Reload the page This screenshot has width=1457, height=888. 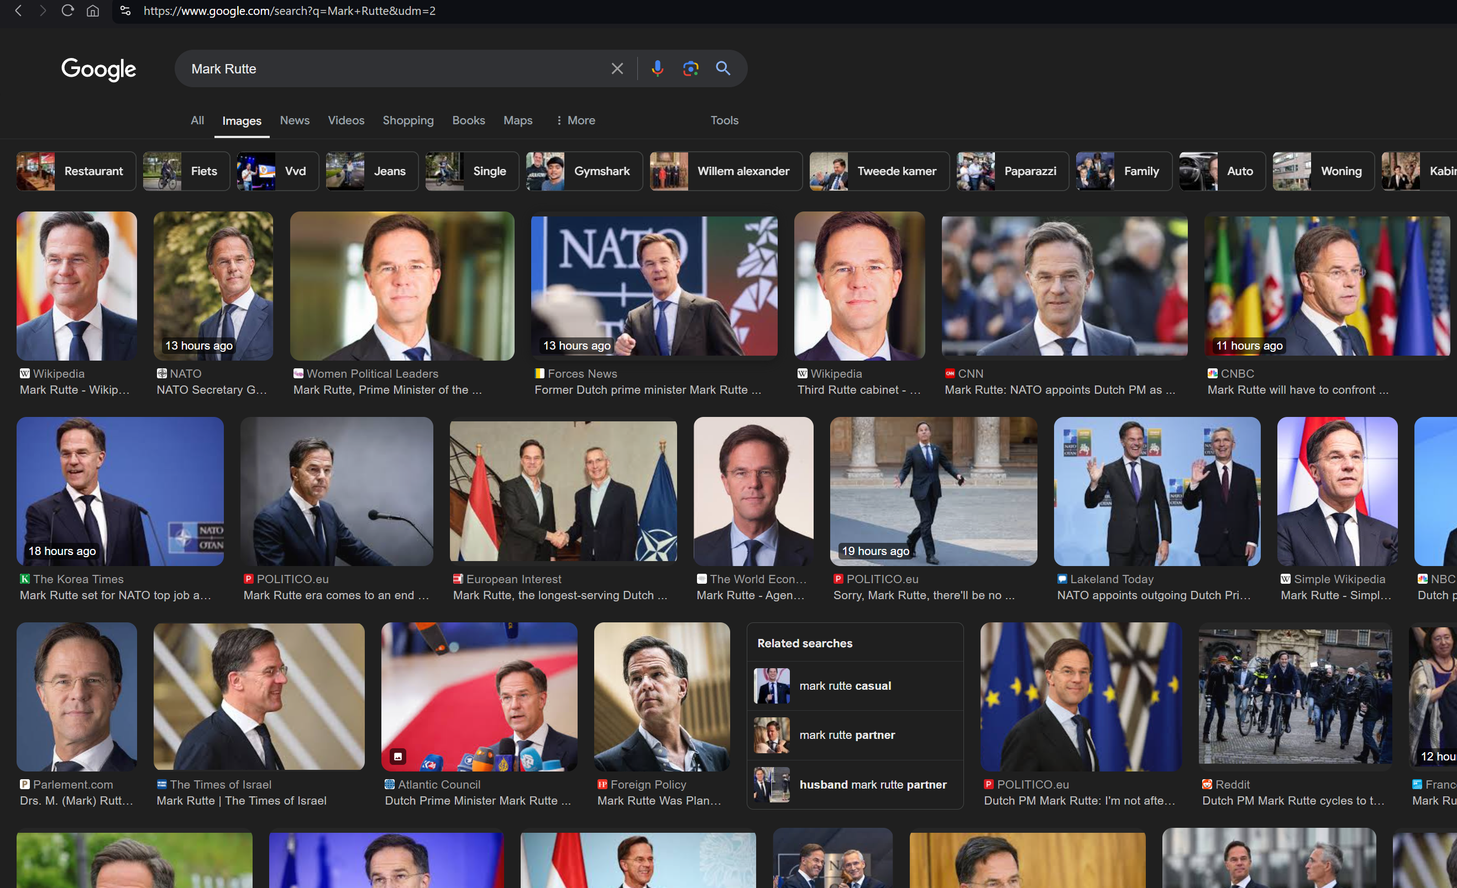[x=67, y=10]
